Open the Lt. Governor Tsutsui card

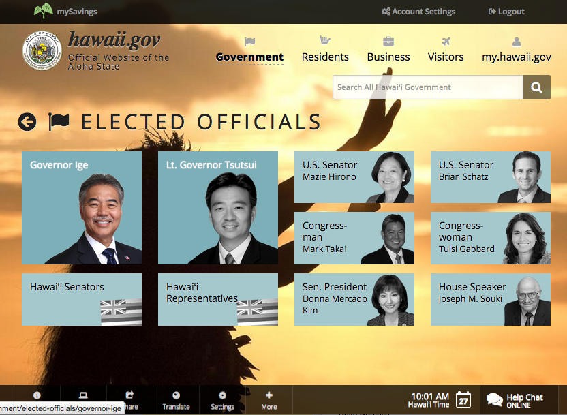(x=218, y=208)
